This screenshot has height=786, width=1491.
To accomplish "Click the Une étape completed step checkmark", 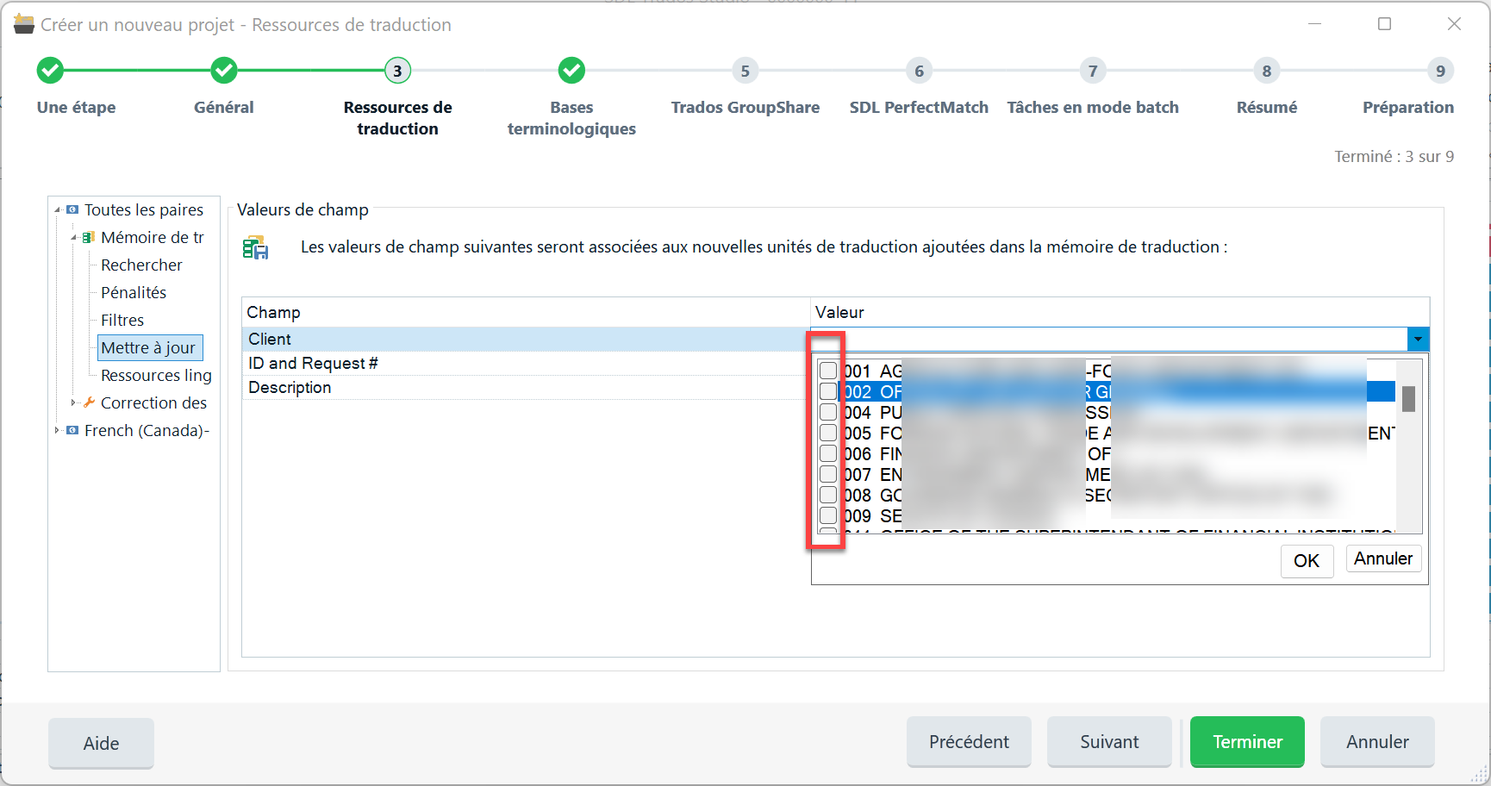I will coord(50,71).
